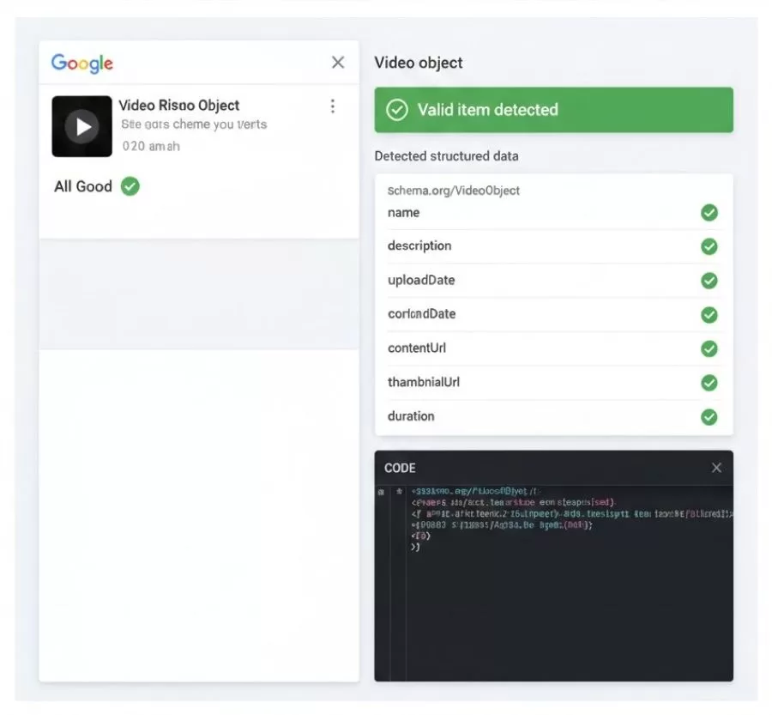This screenshot has height=715, width=772.
Task: Select the Video object title heading
Action: [419, 63]
